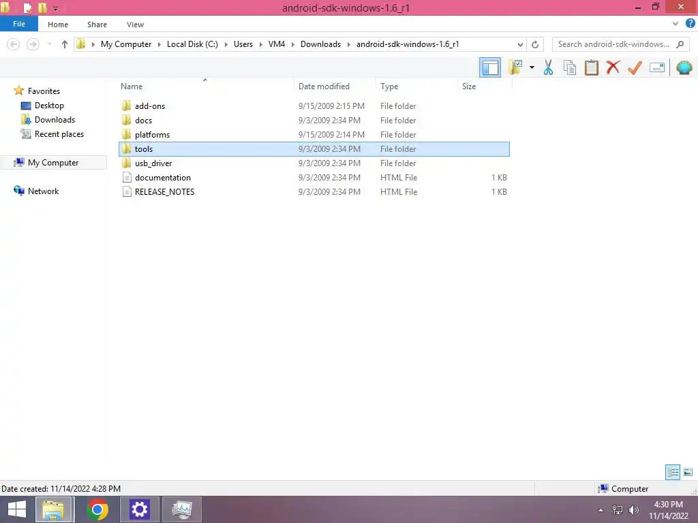Screen dimensions: 698x523
Task: Switch to Large icons view button
Action: (688, 472)
